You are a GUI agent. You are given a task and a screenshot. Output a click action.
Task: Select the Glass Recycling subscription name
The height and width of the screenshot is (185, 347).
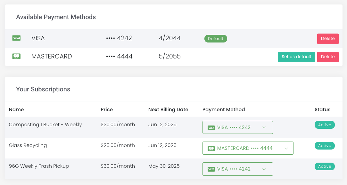[x=28, y=145]
